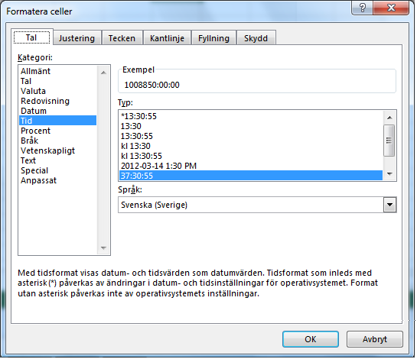Go to the Kantlinje tab
The image size is (417, 359).
pyautogui.click(x=167, y=38)
